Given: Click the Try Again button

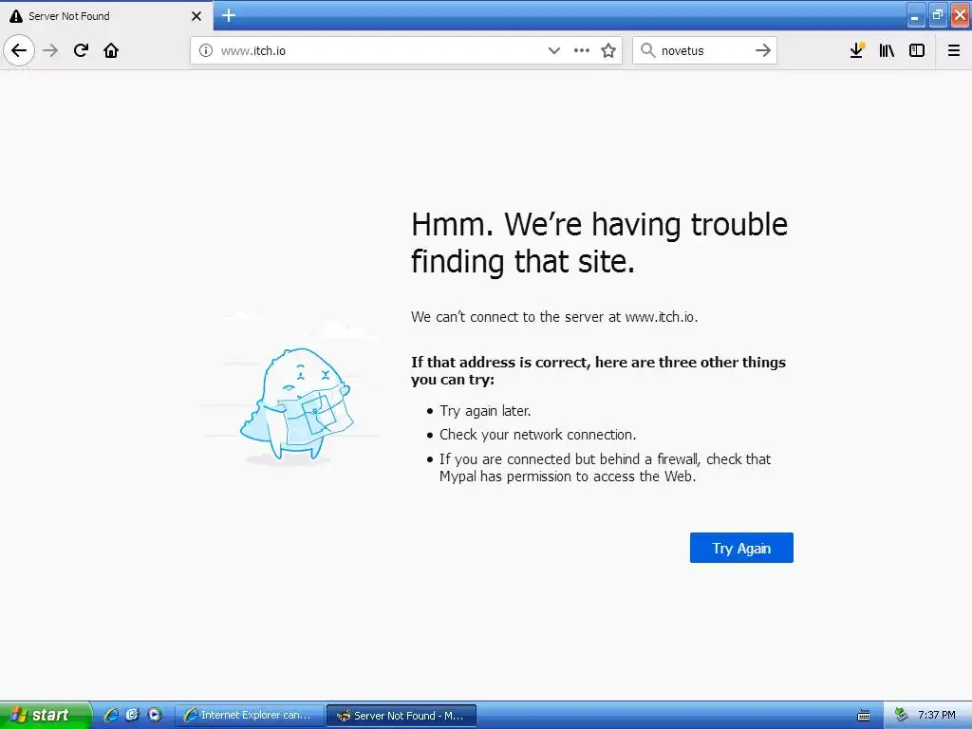Looking at the screenshot, I should point(741,548).
